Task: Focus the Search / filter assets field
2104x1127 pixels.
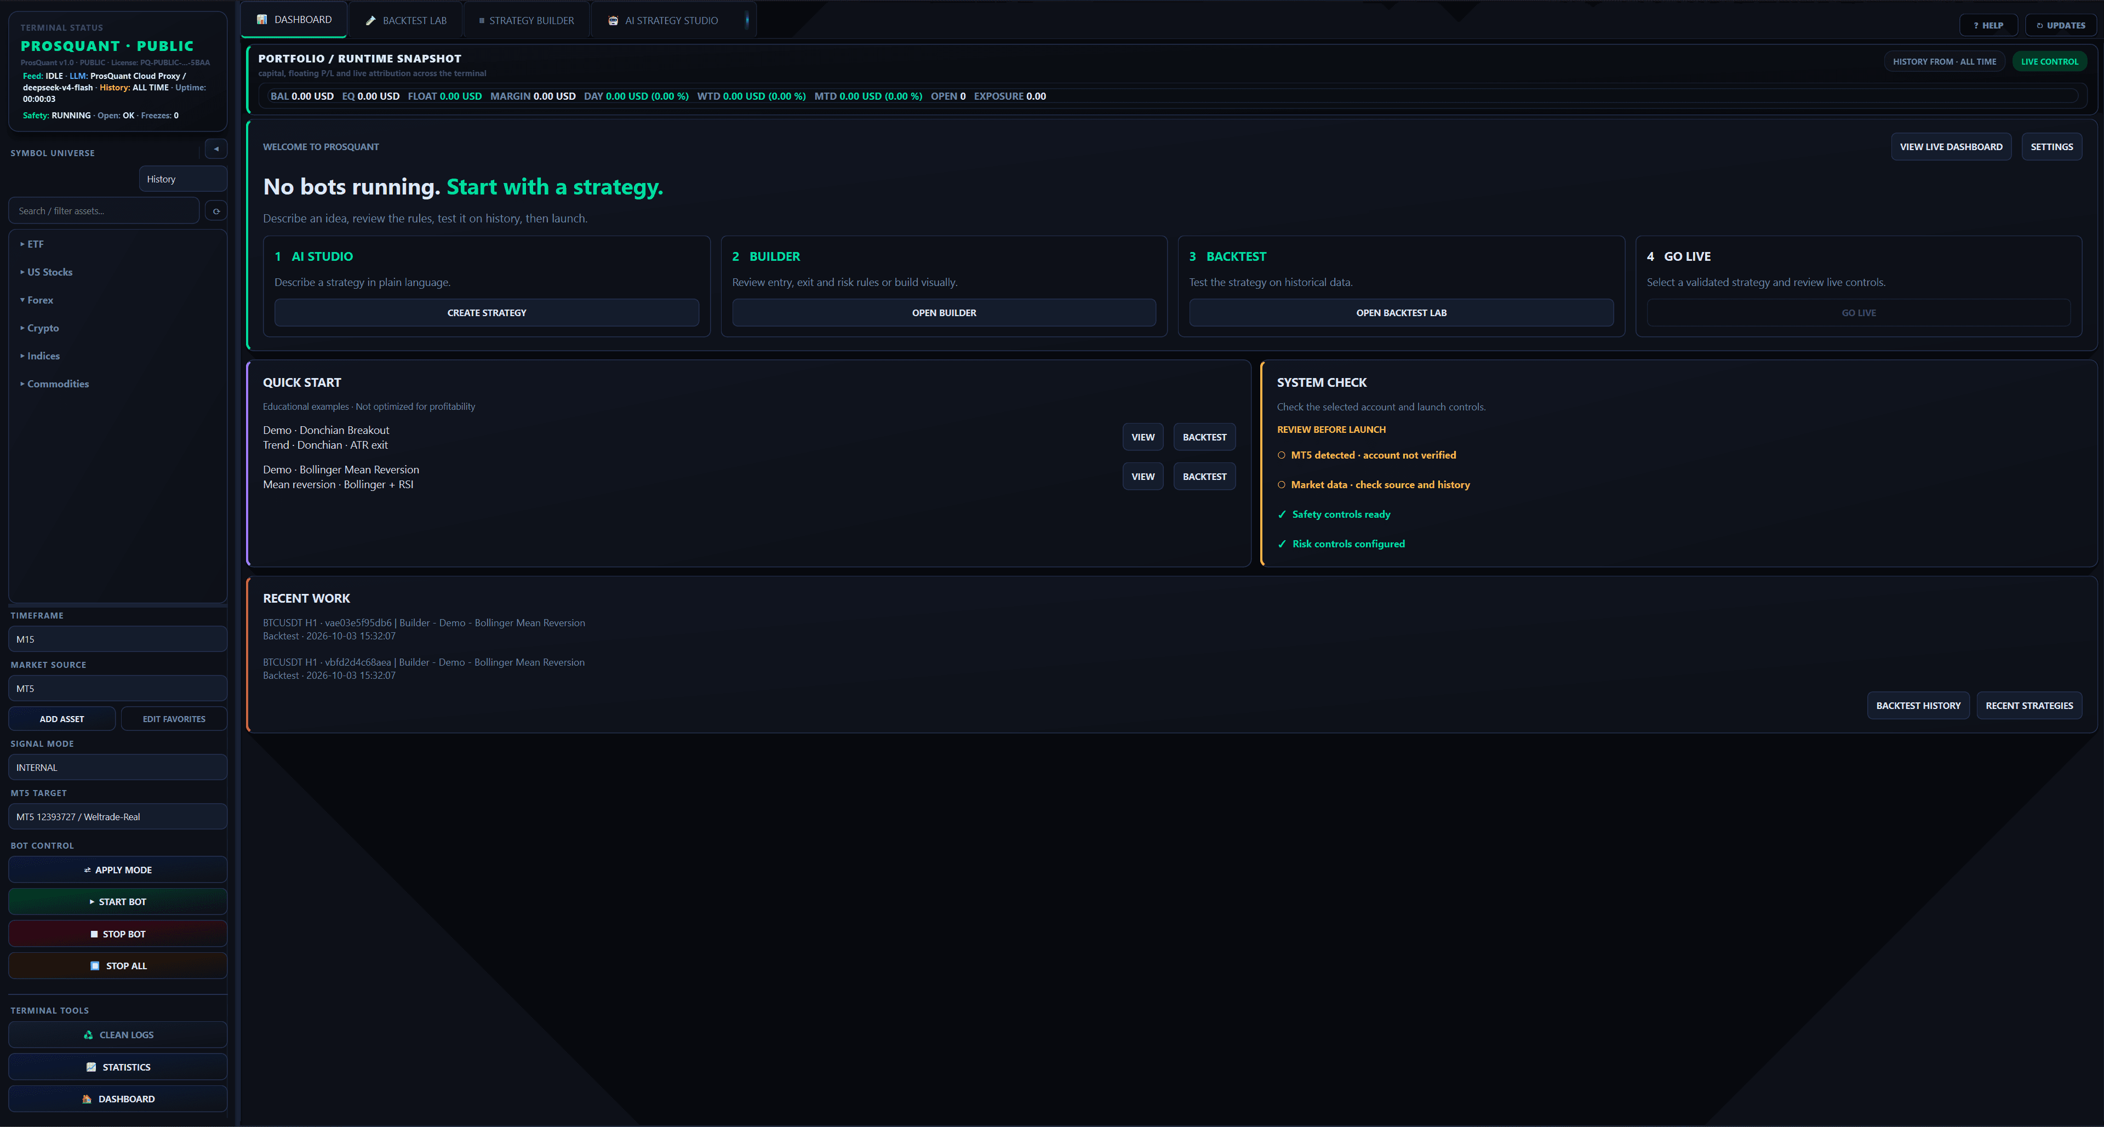Action: [104, 211]
